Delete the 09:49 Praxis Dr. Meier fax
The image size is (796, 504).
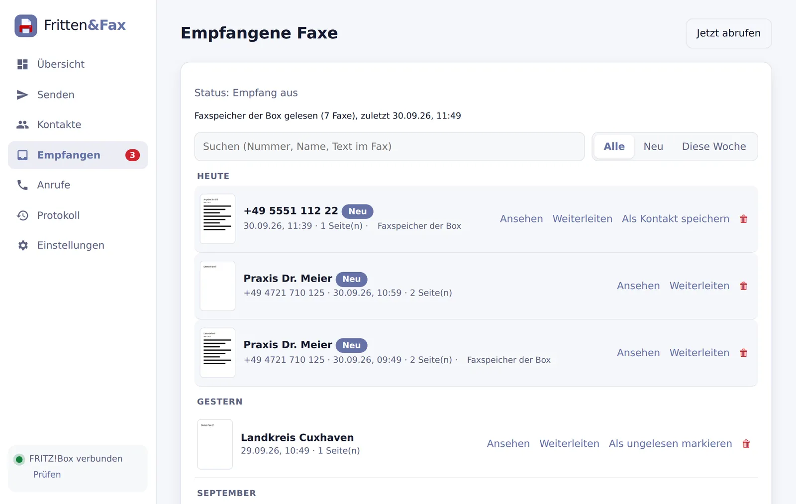(744, 353)
